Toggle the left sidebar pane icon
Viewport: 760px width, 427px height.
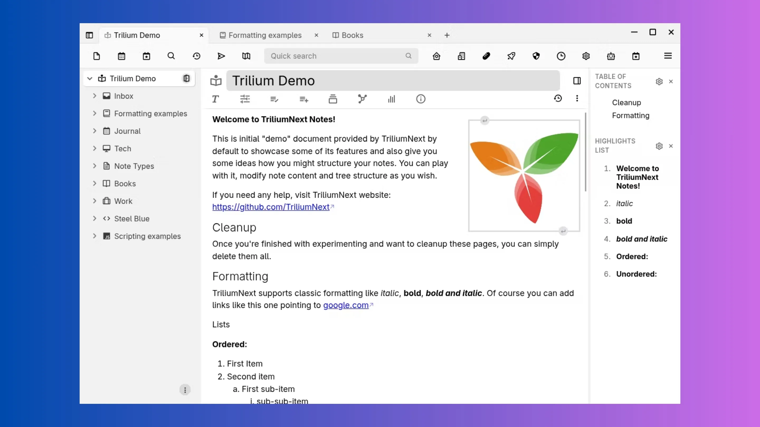(x=89, y=35)
